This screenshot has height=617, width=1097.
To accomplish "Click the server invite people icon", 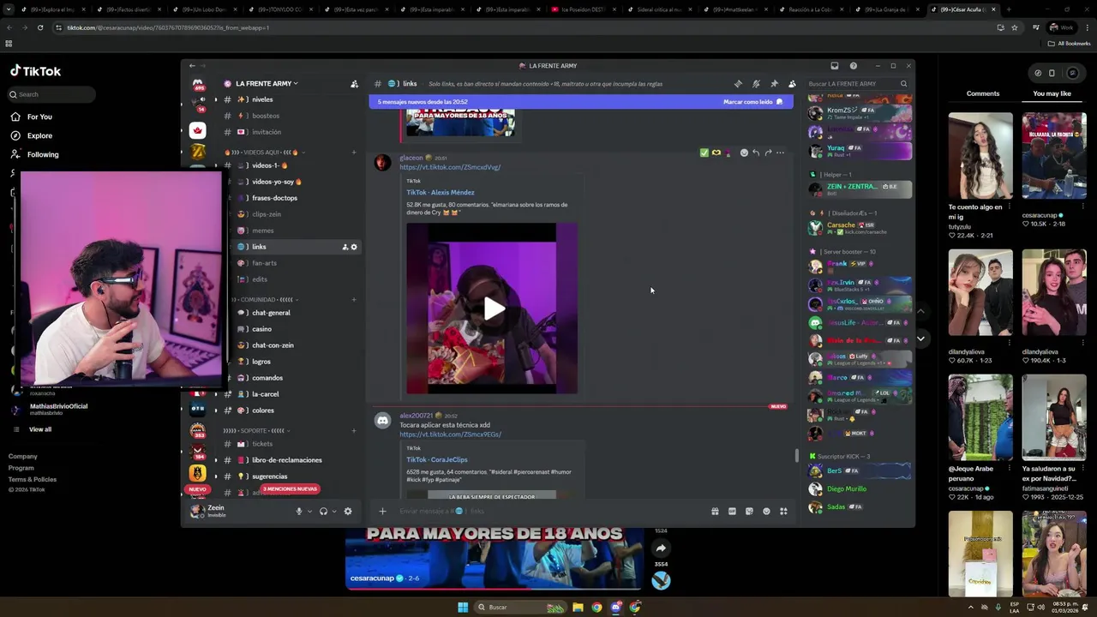I will click(x=354, y=84).
